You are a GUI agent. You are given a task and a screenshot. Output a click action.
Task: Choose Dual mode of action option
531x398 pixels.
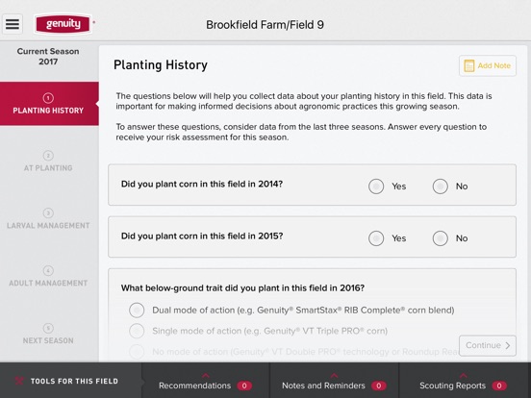click(137, 310)
